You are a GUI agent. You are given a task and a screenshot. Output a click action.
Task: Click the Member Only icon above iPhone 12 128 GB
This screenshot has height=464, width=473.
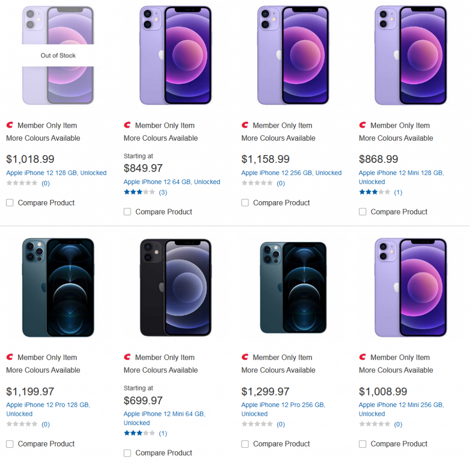pyautogui.click(x=9, y=125)
